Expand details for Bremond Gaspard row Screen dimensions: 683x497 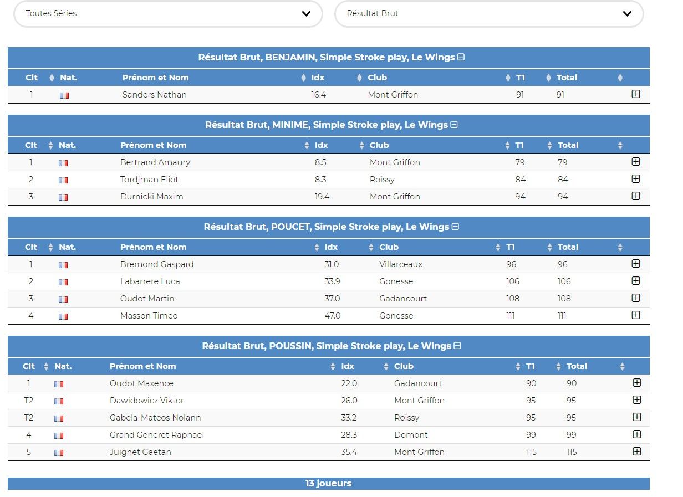[636, 264]
